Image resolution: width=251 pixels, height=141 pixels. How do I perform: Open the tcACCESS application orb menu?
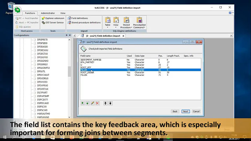tap(17, 10)
